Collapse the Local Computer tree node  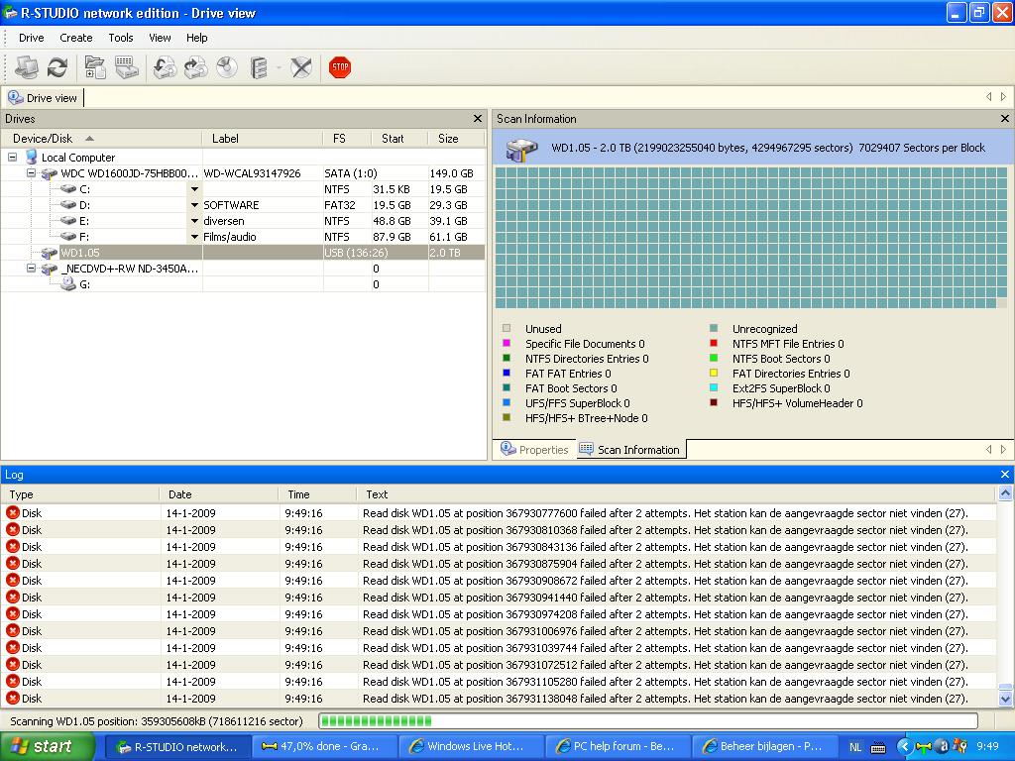[12, 158]
